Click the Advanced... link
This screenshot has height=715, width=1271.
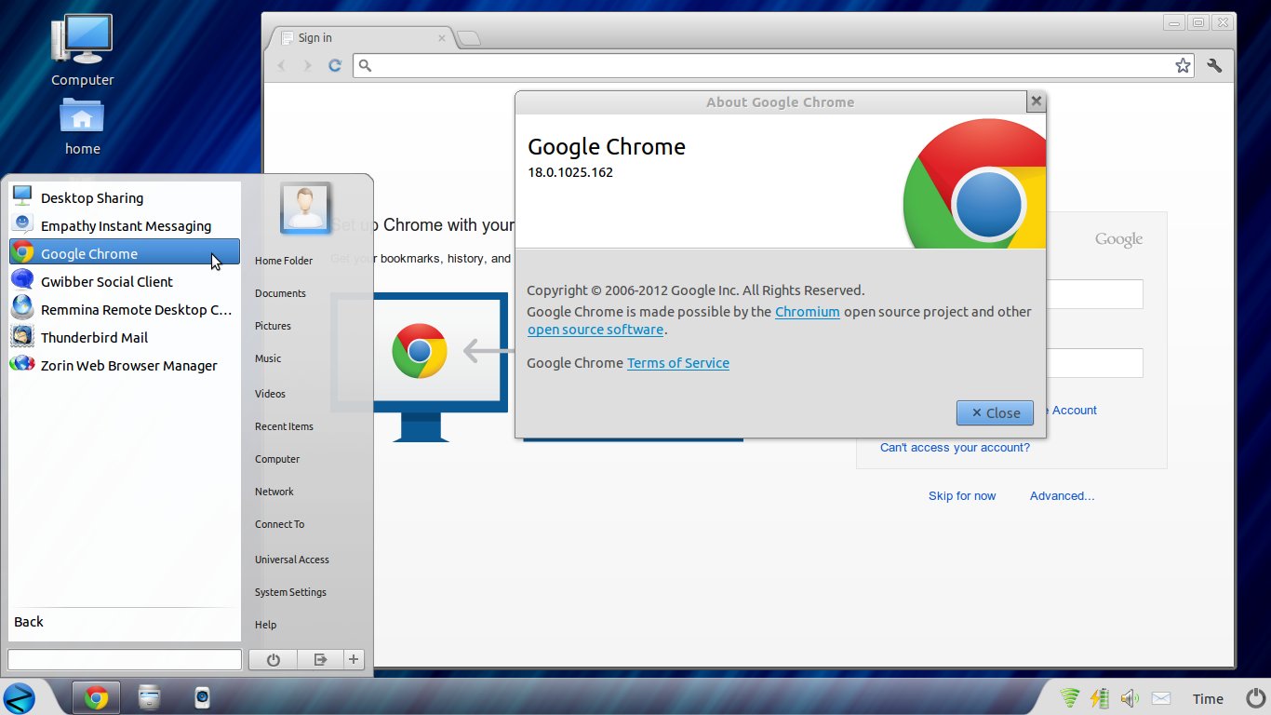pos(1062,496)
